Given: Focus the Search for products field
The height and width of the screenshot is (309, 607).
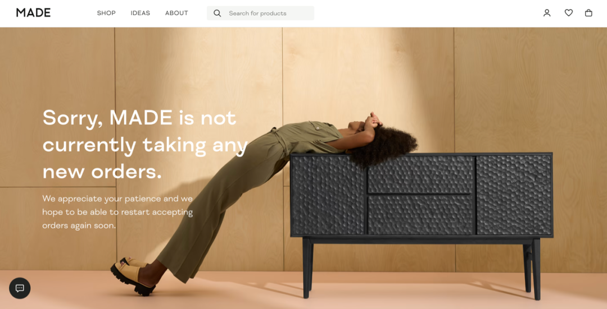Looking at the screenshot, I should [x=260, y=13].
